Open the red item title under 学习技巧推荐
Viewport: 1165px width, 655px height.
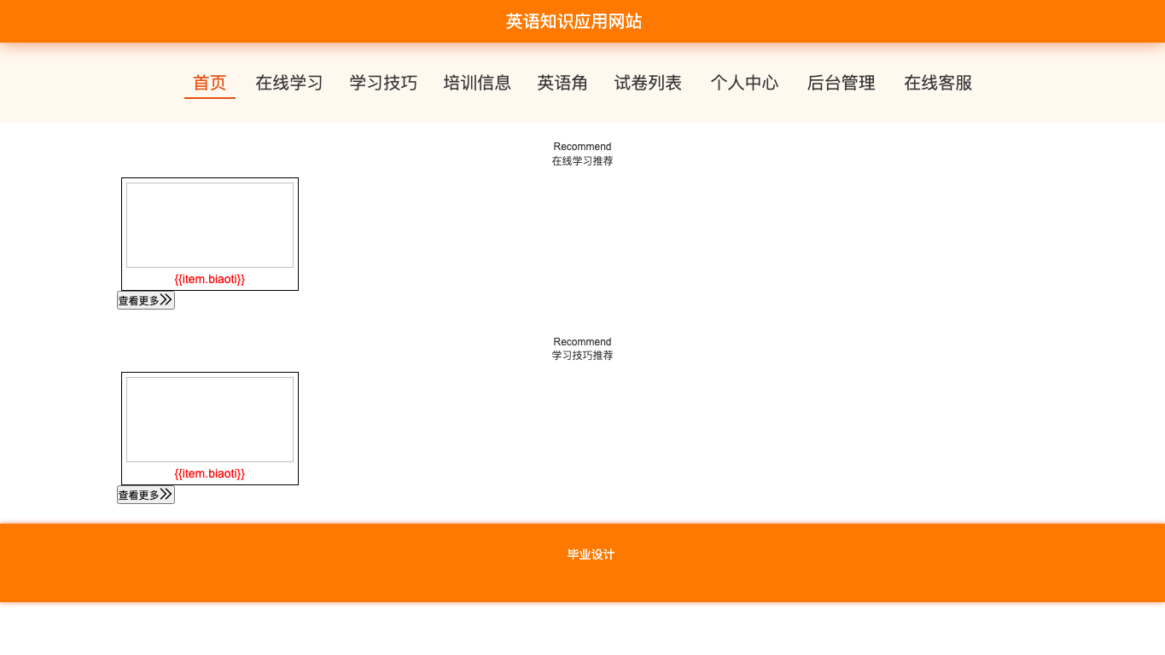click(210, 473)
